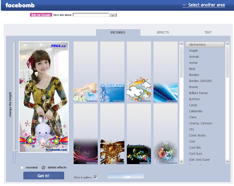Toggle the rounded checkbox
This screenshot has width=234, height=186.
(x=22, y=168)
